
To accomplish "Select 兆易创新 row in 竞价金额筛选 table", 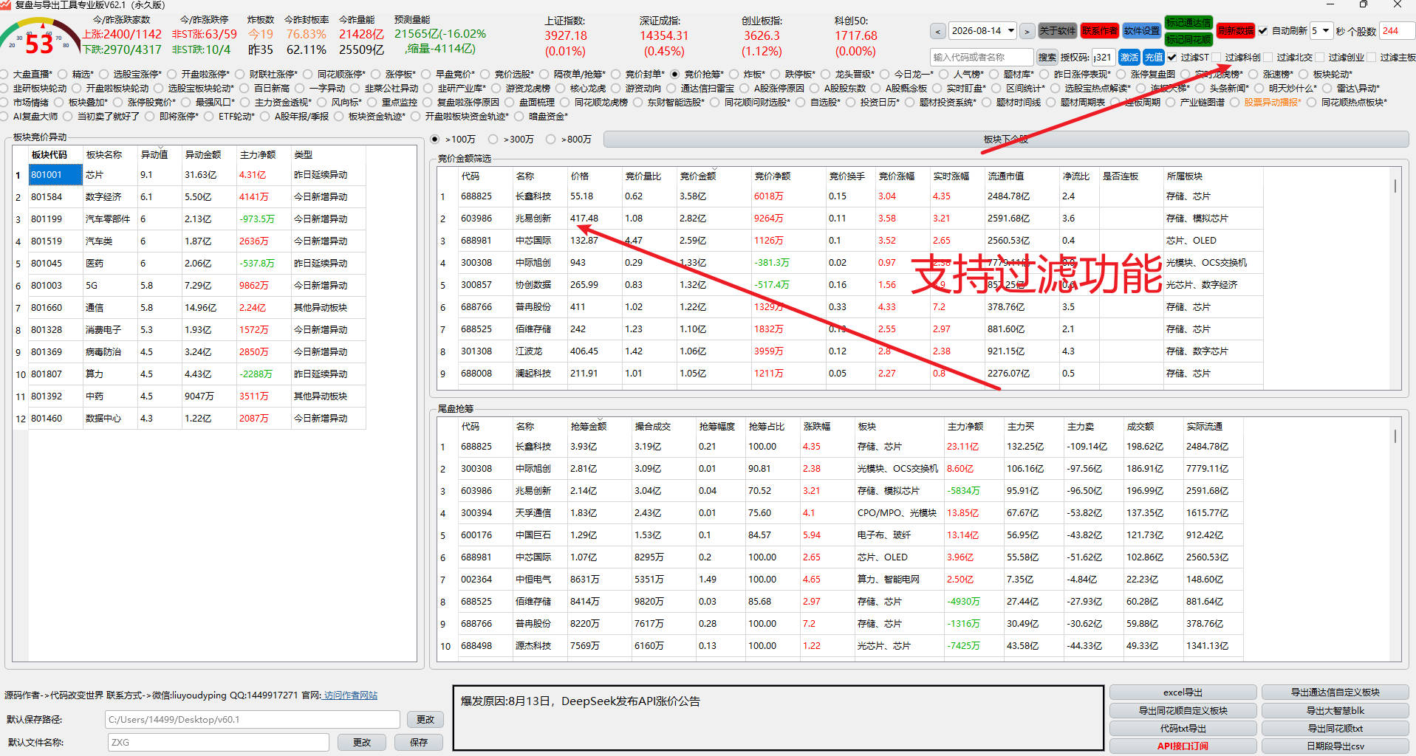I will pyautogui.click(x=849, y=219).
